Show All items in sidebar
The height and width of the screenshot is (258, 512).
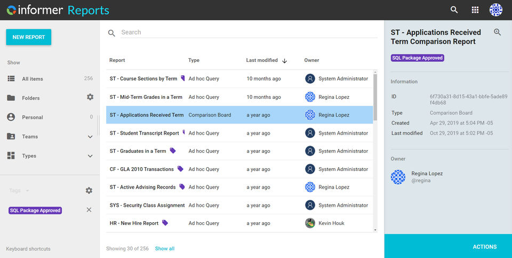coord(33,79)
